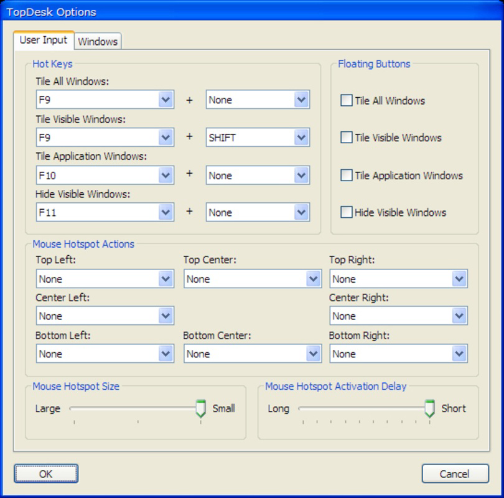Expand the modifier dropdown next to F10

[x=299, y=175]
